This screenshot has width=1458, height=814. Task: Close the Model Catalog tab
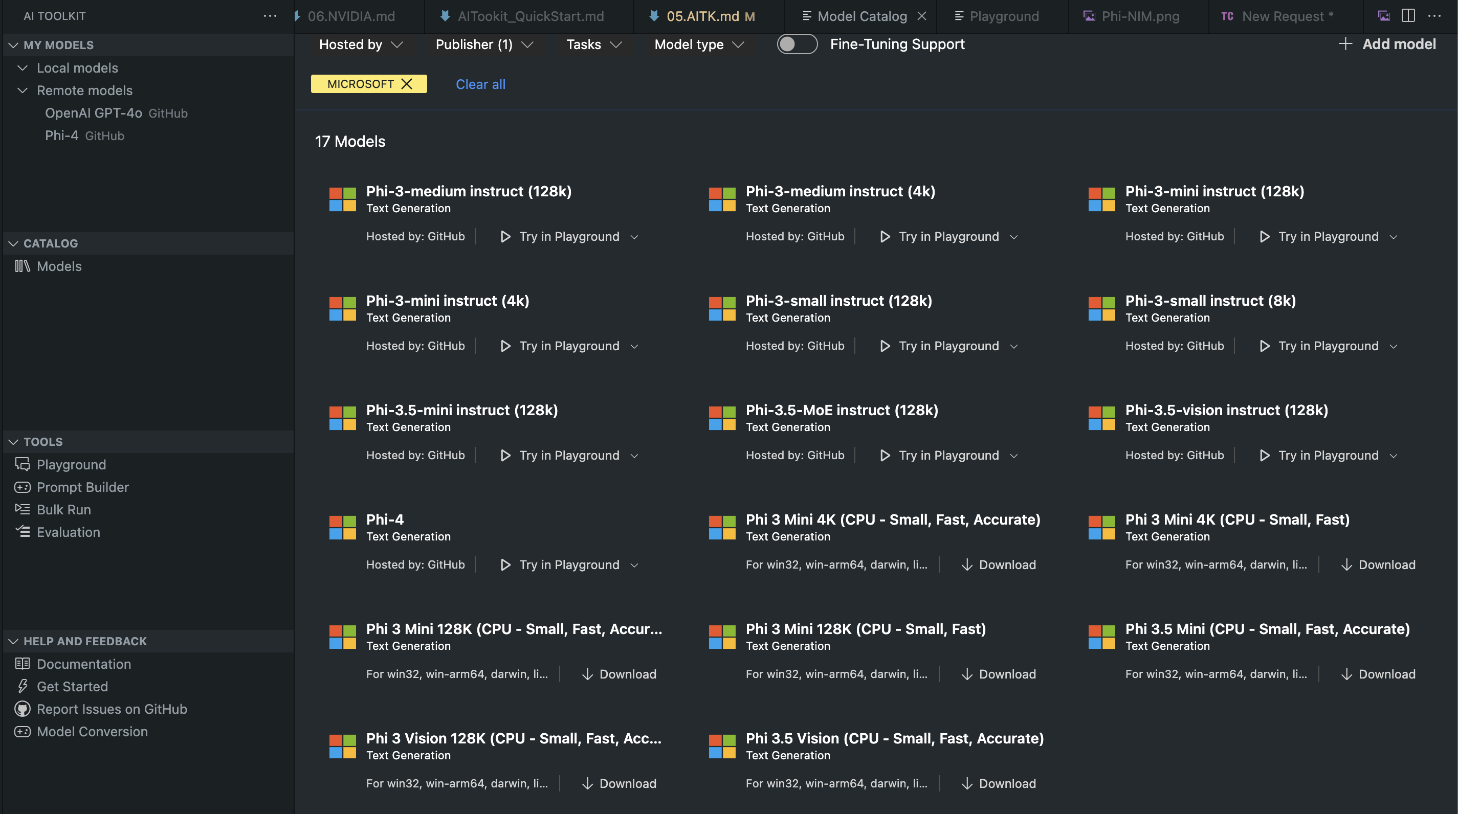click(922, 16)
